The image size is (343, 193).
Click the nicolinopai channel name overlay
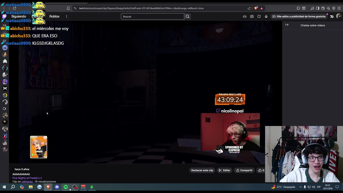(x=232, y=111)
